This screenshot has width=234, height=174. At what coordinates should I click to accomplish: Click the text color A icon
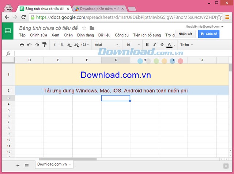pyautogui.click(x=169, y=45)
